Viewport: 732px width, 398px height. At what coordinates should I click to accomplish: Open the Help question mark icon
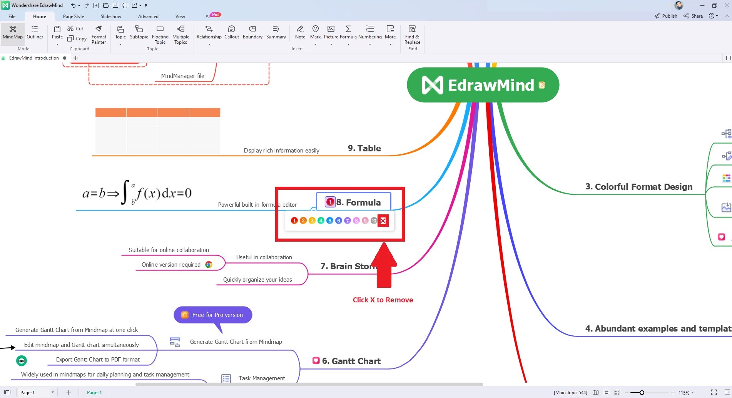712,16
